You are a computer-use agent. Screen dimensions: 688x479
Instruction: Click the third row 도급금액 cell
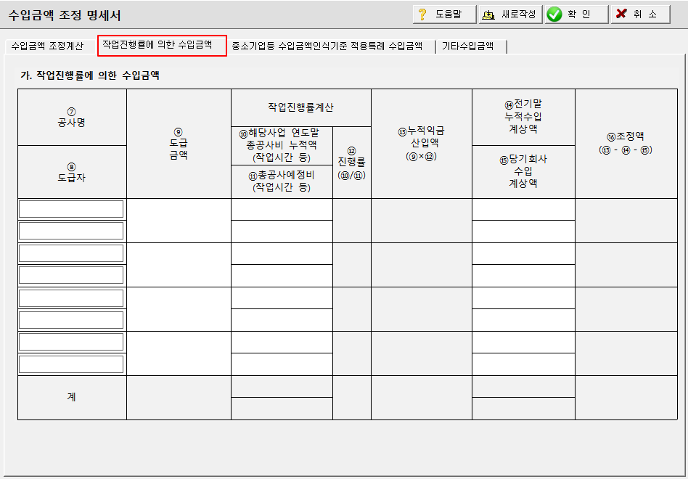(x=179, y=309)
